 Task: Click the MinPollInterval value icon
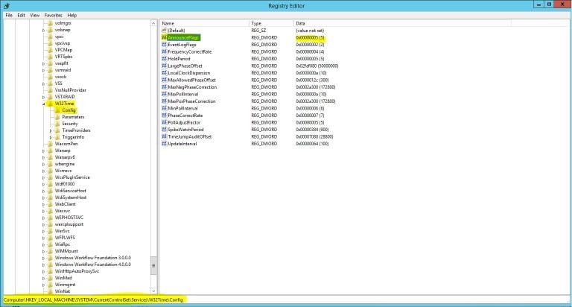[x=164, y=108]
